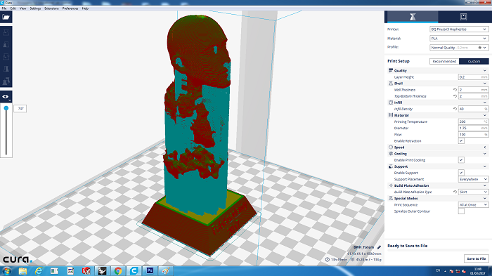Click the Infill section icon
The height and width of the screenshot is (276, 492).
click(391, 103)
